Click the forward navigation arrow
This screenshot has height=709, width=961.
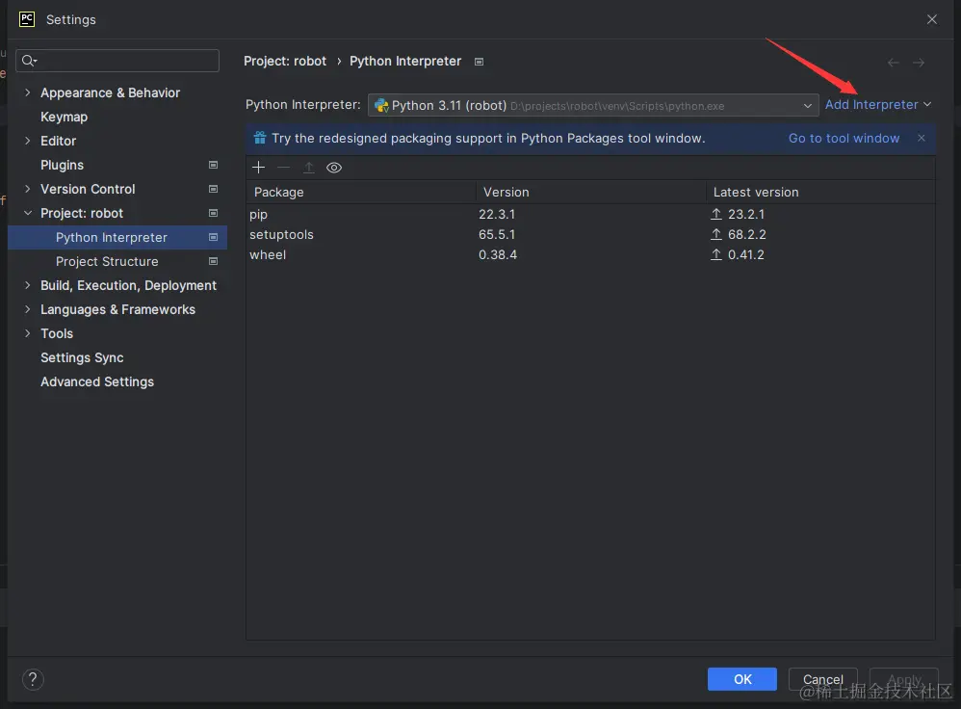(918, 61)
